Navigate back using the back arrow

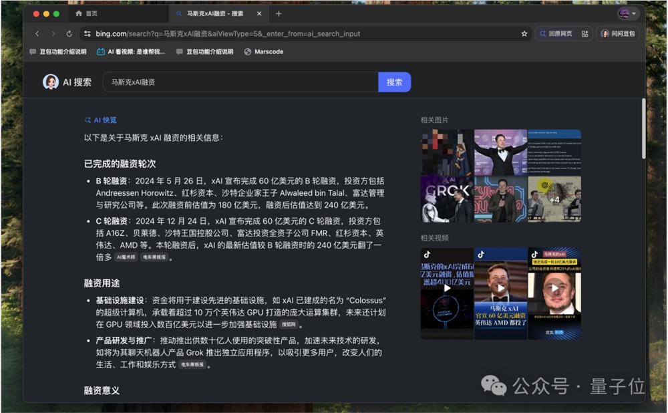(37, 33)
